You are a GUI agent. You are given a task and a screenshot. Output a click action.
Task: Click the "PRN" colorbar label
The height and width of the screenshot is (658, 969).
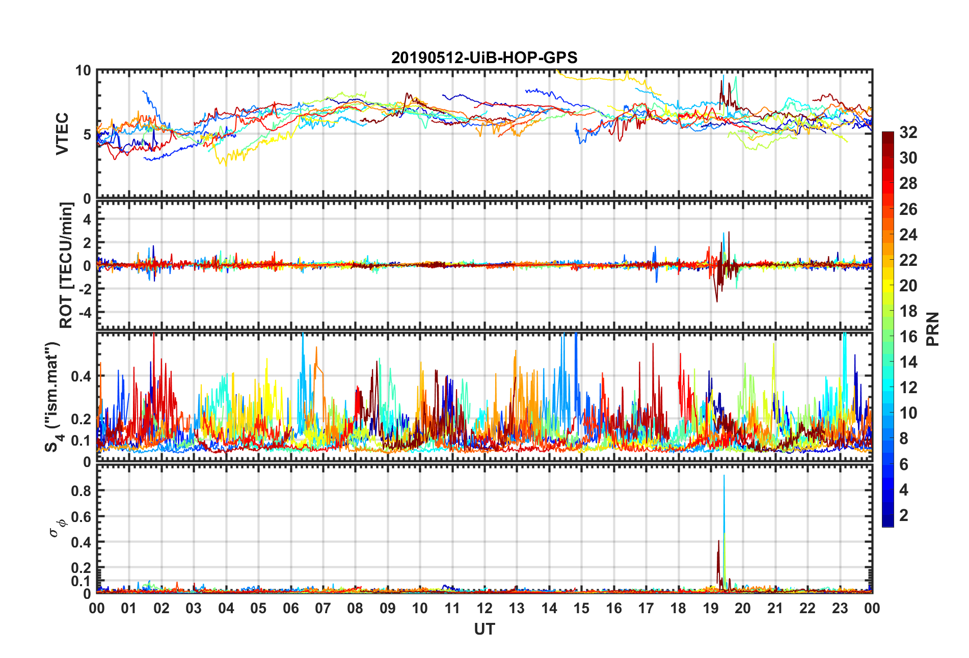(x=933, y=329)
